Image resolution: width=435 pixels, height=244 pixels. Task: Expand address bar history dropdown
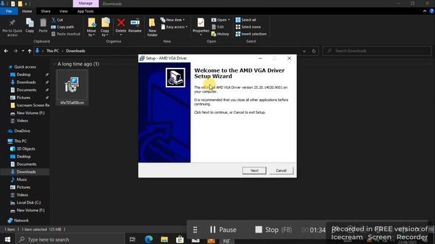click(x=304, y=52)
